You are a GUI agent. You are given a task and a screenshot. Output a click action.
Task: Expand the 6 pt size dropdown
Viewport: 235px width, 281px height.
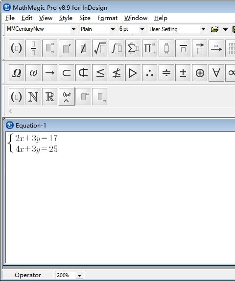(x=142, y=29)
